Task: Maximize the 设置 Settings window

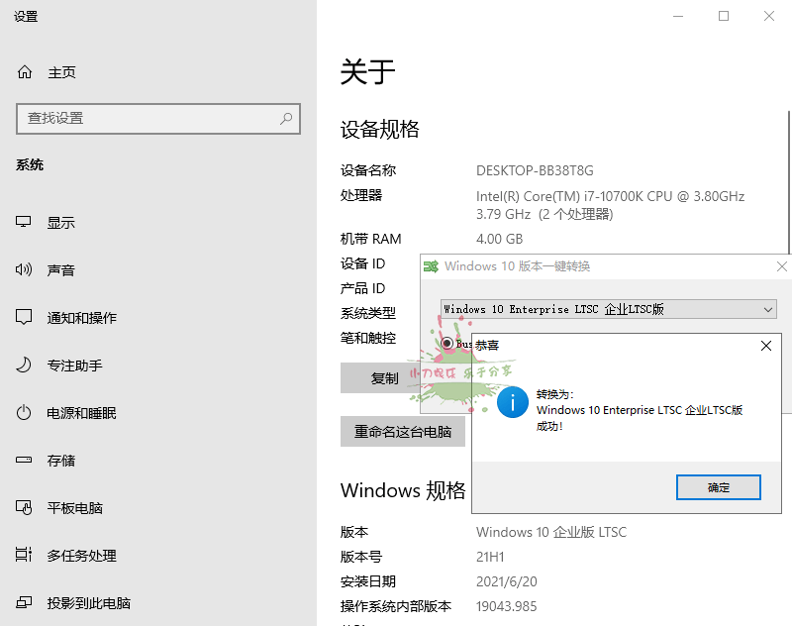Action: coord(724,16)
